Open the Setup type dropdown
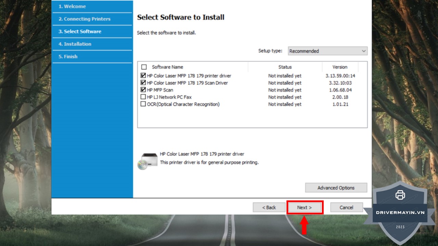The width and height of the screenshot is (438, 246). (x=327, y=51)
